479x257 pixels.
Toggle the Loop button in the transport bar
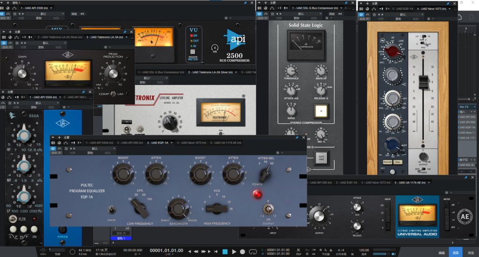click(x=254, y=251)
